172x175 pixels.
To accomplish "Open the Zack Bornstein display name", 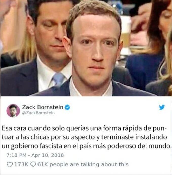I will click(43, 107).
